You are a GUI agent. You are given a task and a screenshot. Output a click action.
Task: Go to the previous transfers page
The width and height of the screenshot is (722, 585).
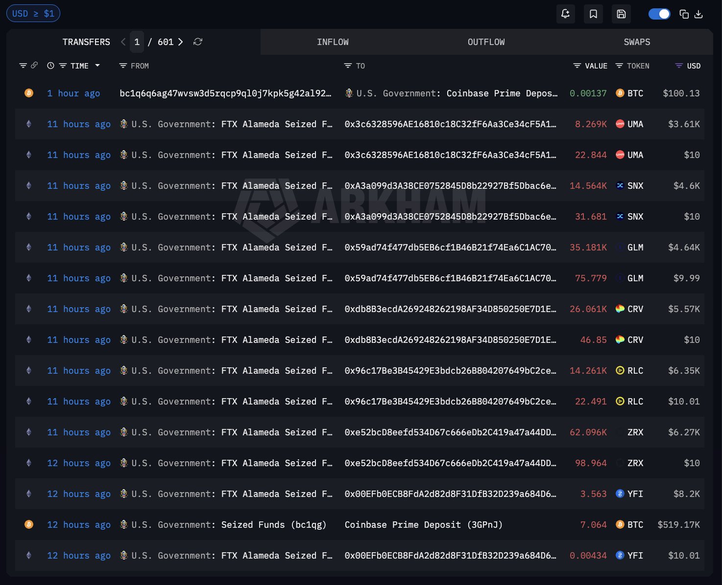click(123, 42)
